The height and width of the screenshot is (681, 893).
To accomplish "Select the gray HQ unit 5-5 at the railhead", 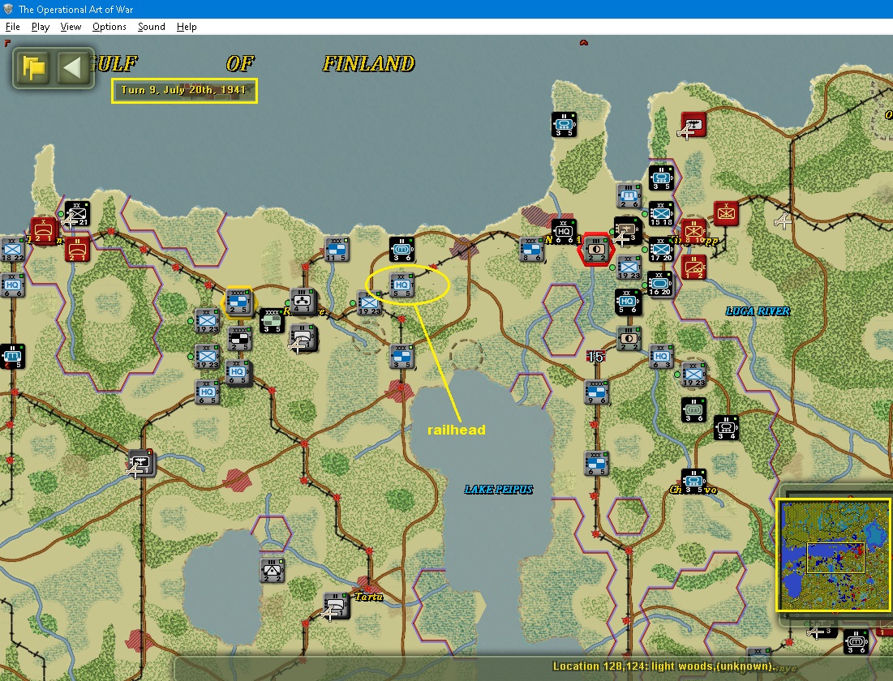I will pyautogui.click(x=401, y=285).
